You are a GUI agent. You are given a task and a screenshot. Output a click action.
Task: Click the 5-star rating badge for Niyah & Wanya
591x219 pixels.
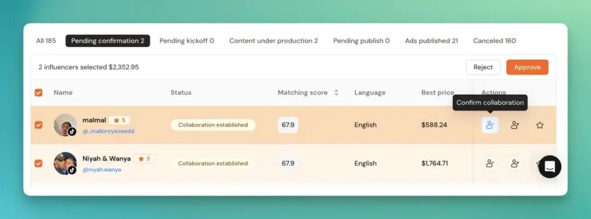coord(144,159)
